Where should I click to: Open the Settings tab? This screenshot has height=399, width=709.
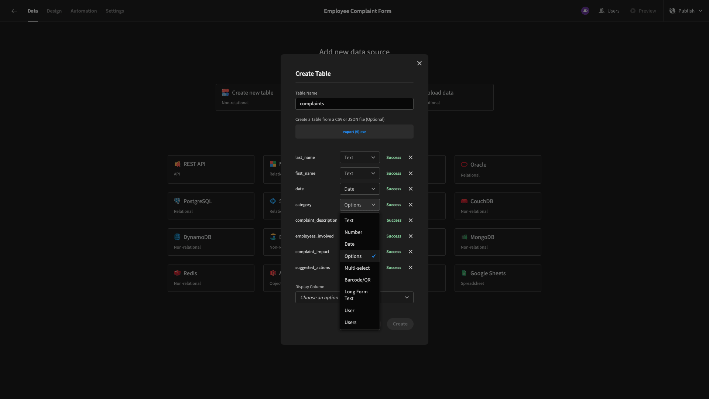pos(115,11)
